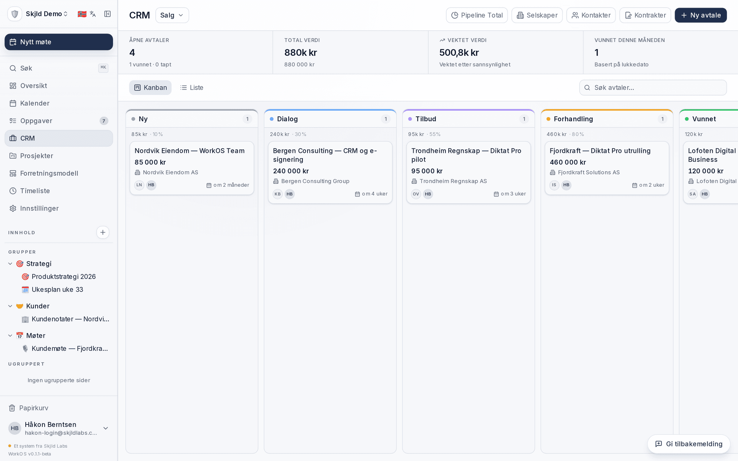
Task: Open Bergen Consulting CRM og e-signering deal
Action: [x=330, y=172]
